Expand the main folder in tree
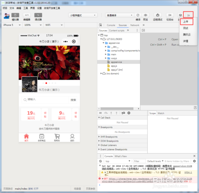This screenshot has width=199, height=193. click(x=106, y=55)
